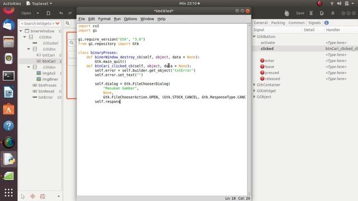Screen dimensions: 358x201
Task: Open Glade's hamburger menu
Action: [333, 13]
